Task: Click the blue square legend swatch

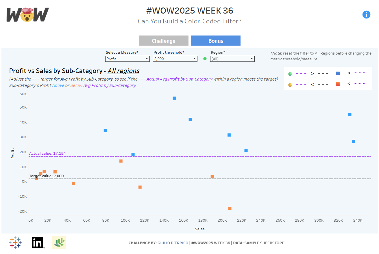Action: click(338, 73)
